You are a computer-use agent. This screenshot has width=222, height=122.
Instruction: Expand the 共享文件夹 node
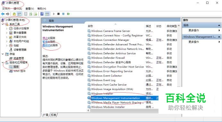[7, 37]
